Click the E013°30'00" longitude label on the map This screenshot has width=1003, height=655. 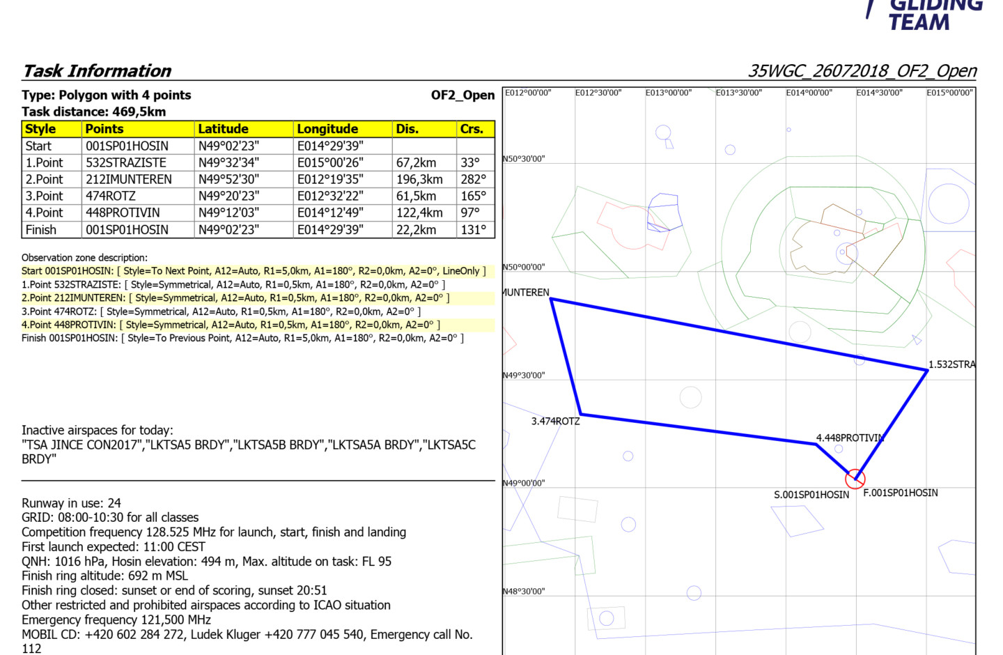click(x=738, y=93)
